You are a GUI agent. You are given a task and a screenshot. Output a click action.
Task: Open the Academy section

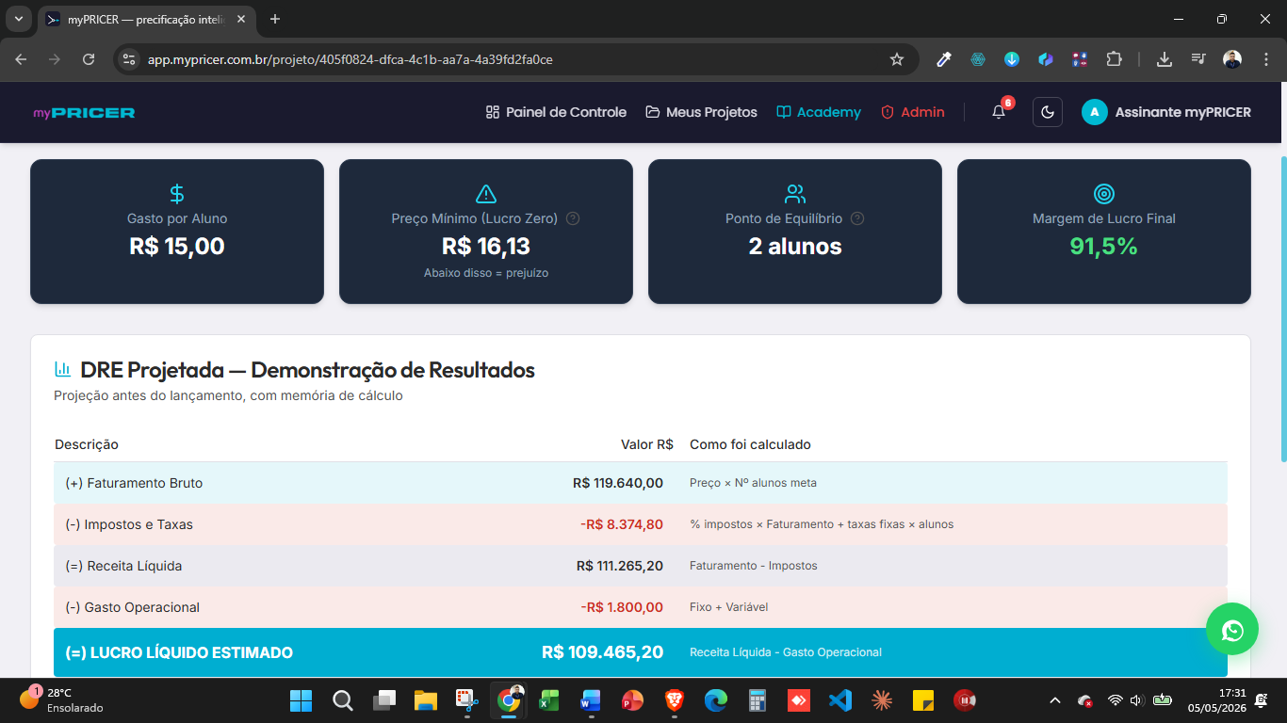pos(819,112)
